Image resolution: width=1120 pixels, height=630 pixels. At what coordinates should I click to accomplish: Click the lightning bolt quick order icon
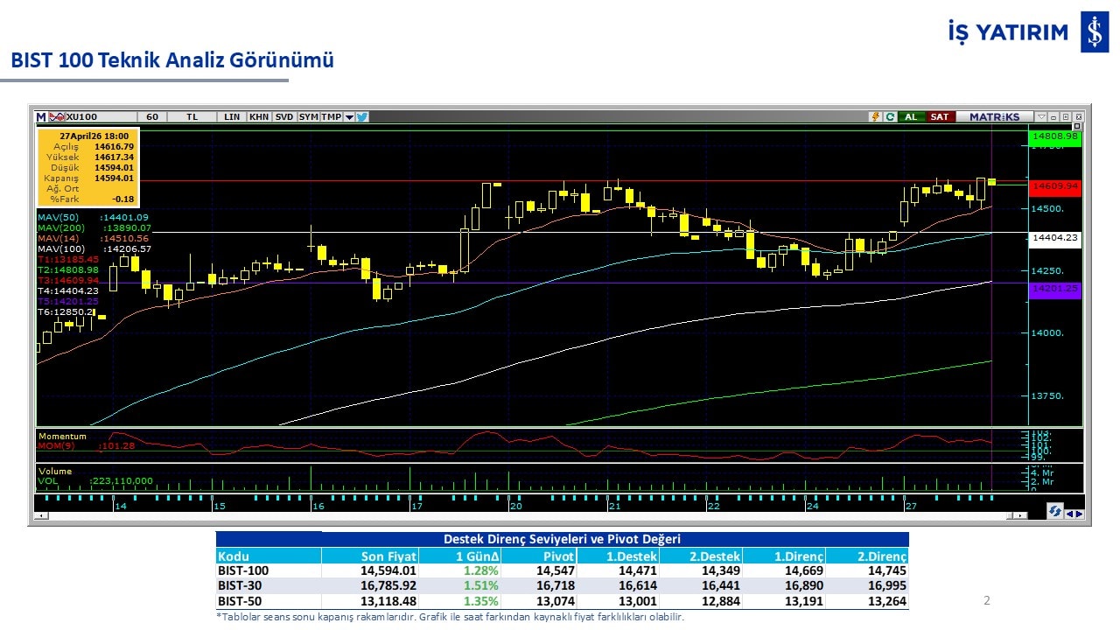(875, 116)
